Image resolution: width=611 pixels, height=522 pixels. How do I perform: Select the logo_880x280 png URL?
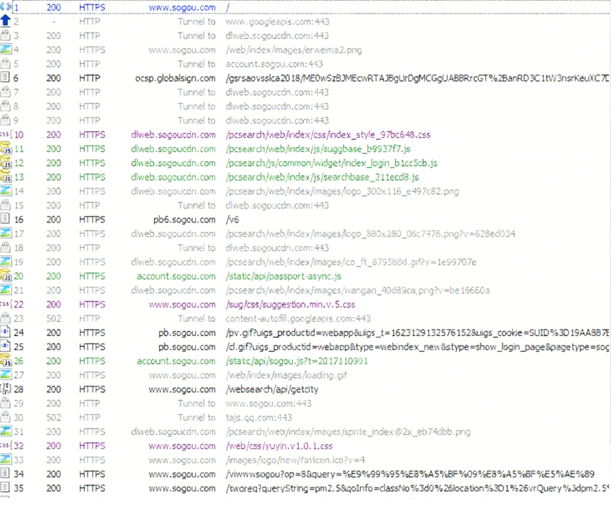370,234
